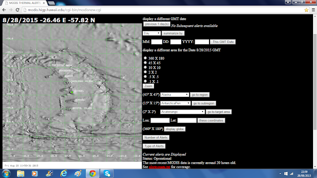
Task: Focus the Lon input field
Action: pyautogui.click(x=160, y=121)
